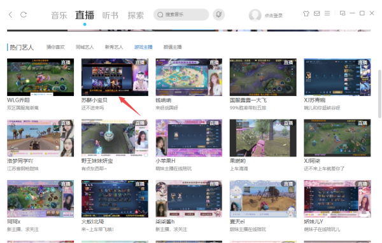Viewport: 382px width, 243px height.
Task: Click the 点击登录 login link
Action: pos(273,15)
